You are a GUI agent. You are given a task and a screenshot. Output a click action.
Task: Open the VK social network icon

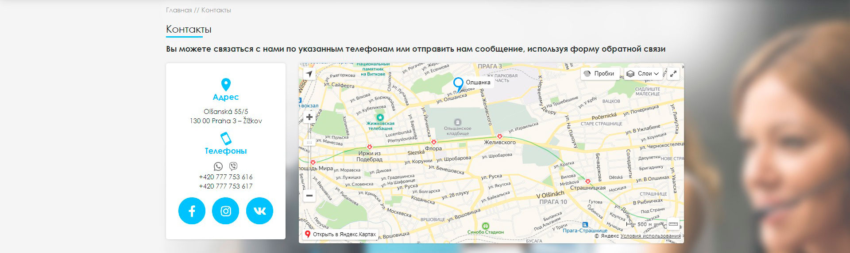pyautogui.click(x=259, y=211)
